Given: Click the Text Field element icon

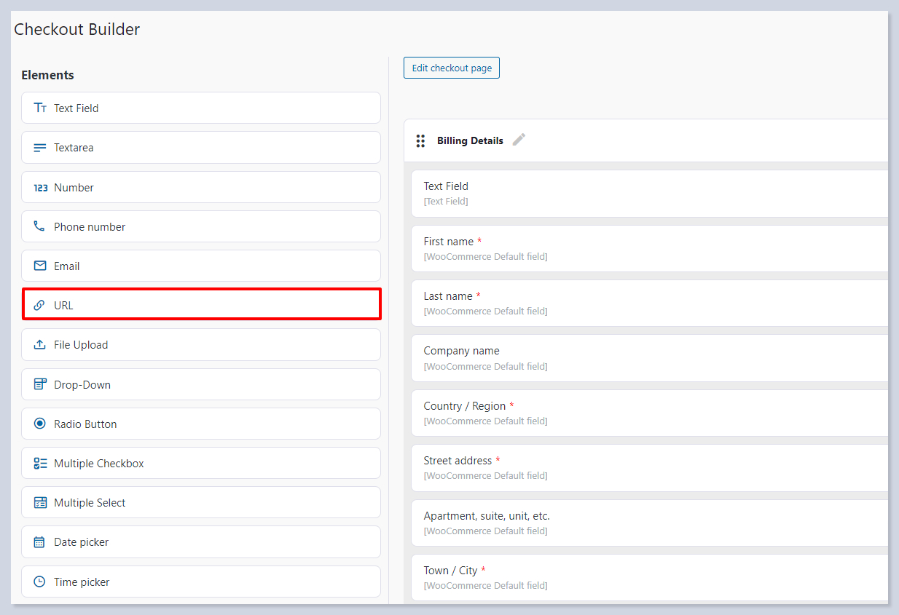Looking at the screenshot, I should 40,108.
